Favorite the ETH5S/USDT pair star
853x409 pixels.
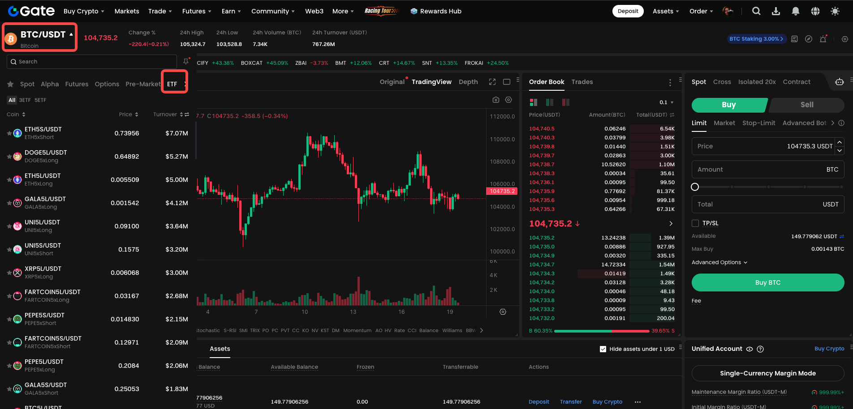(9, 133)
